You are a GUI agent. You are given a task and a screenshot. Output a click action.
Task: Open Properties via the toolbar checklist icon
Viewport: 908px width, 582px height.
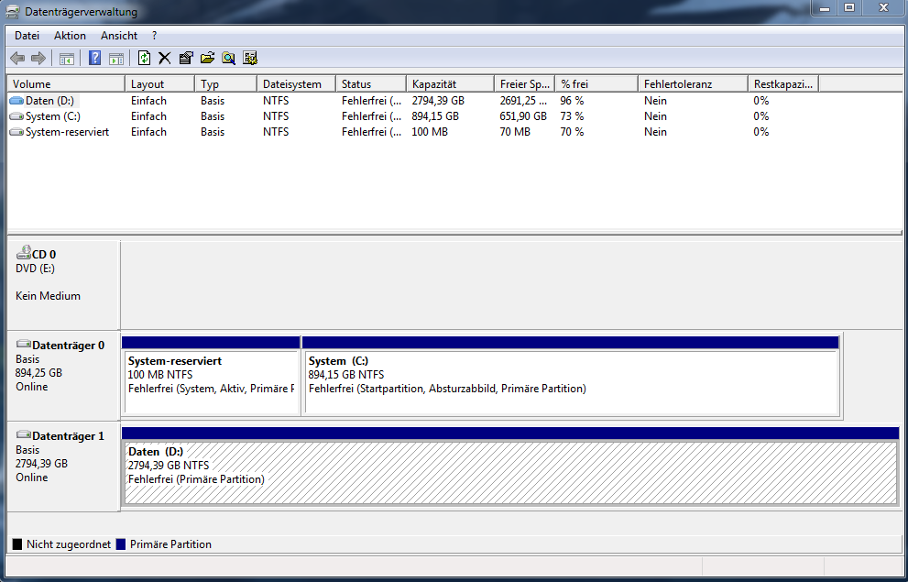186,58
